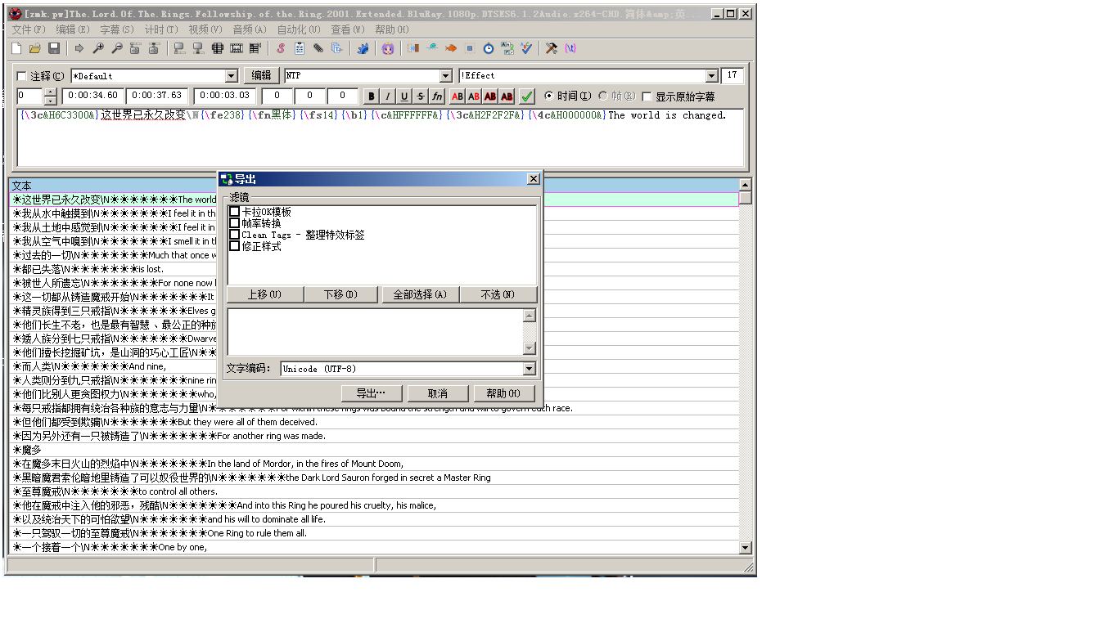The image size is (1118, 628).
Task: Open options with hammer and wrench icon
Action: click(552, 49)
